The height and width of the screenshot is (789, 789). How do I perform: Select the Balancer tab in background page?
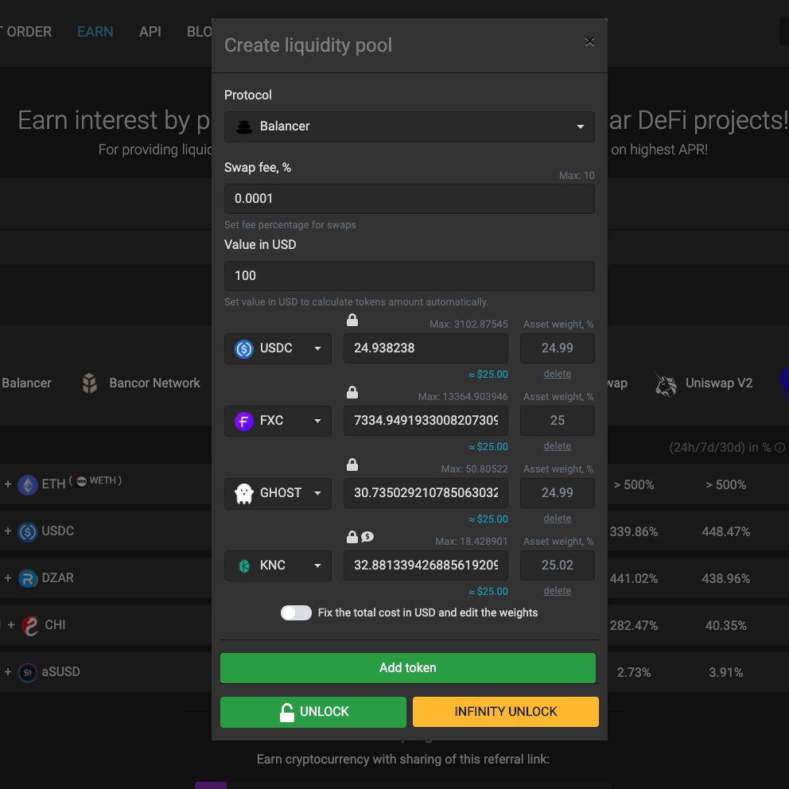pos(26,383)
